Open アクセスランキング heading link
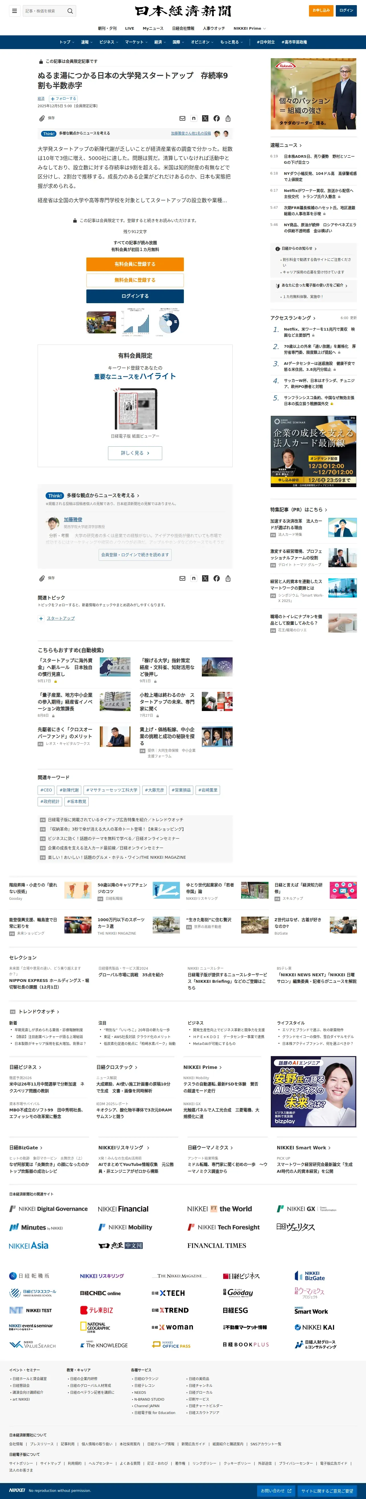 293,318
